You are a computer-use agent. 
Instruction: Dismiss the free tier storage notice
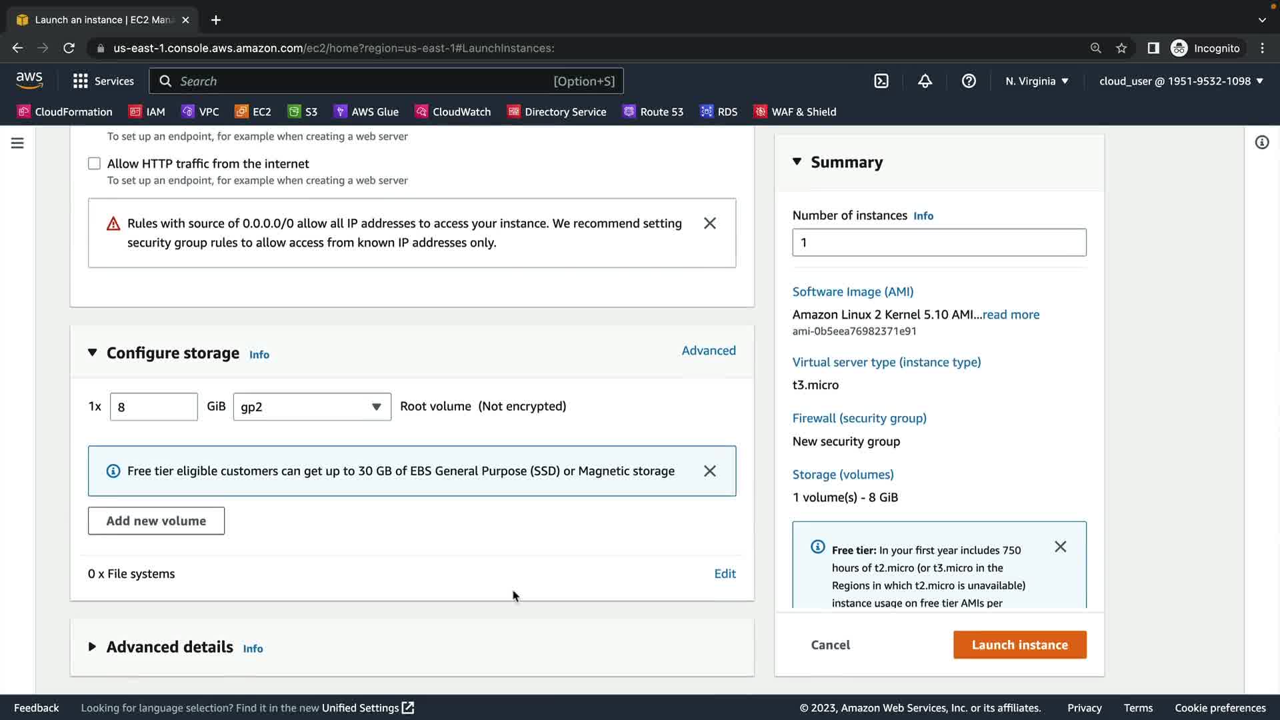pos(709,471)
